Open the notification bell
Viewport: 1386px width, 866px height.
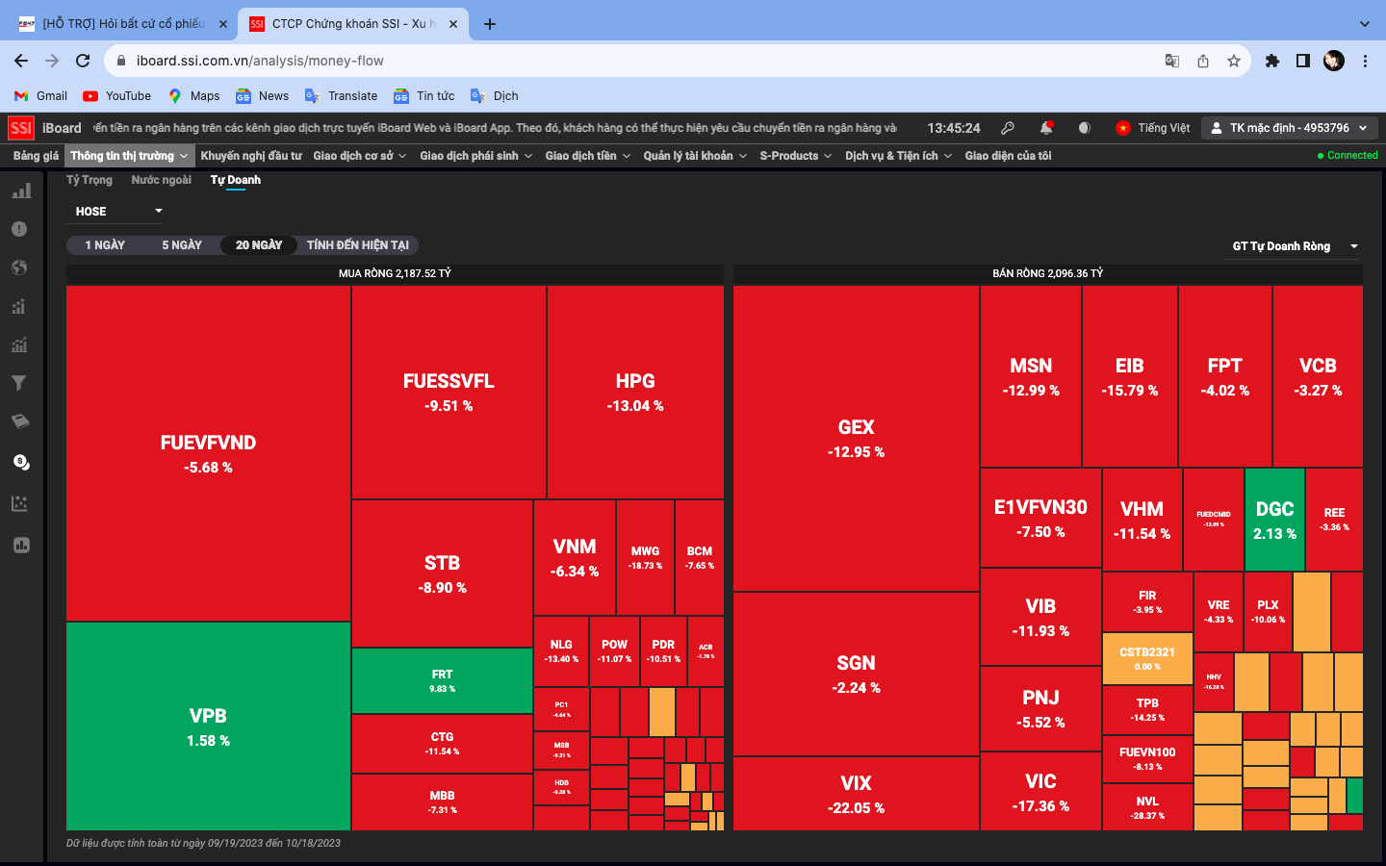[x=1046, y=128]
